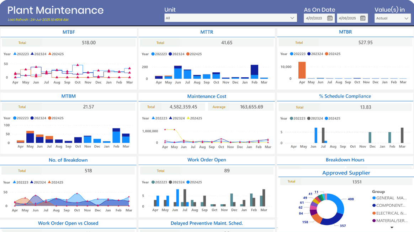The image size is (414, 232).
Task: Toggle GENERAL MA... group in Approved Supplier legend
Action: click(x=374, y=198)
